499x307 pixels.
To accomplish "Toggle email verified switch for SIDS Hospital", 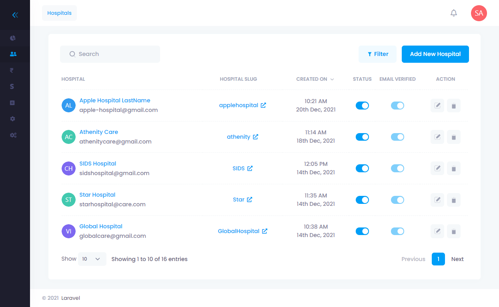I will point(397,168).
